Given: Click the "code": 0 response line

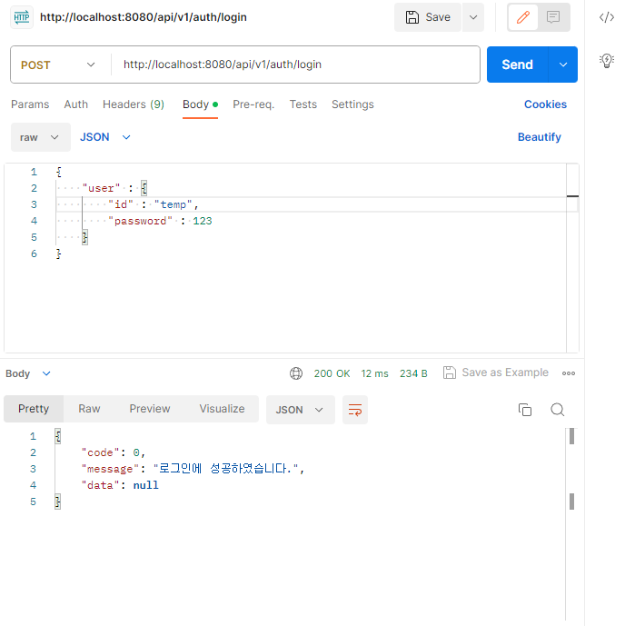Looking at the screenshot, I should 113,452.
